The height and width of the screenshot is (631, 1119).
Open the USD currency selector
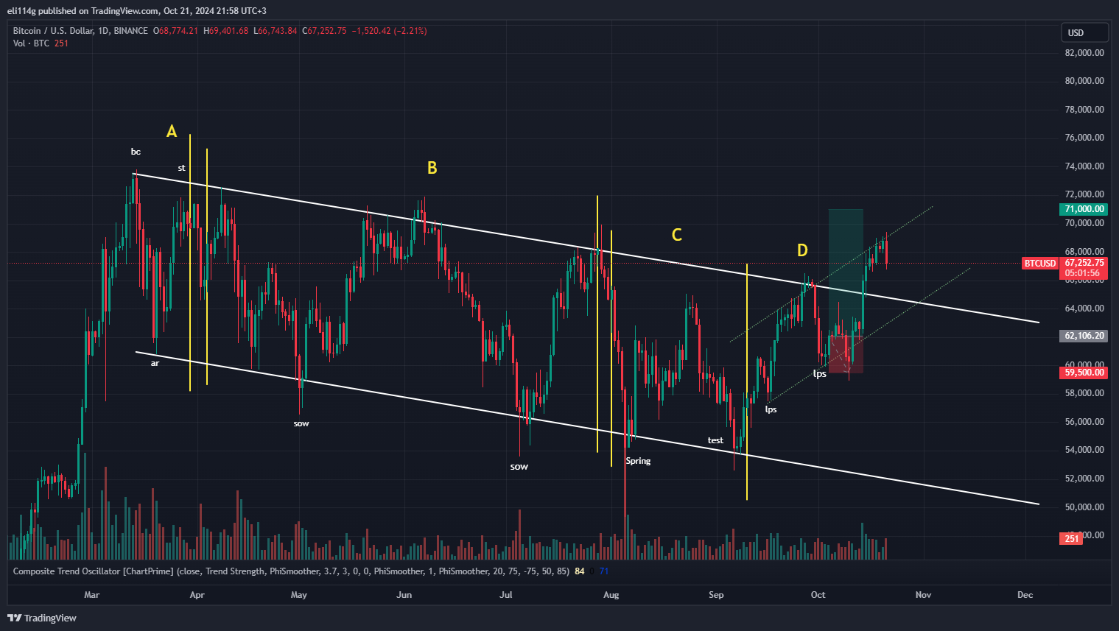(1084, 32)
